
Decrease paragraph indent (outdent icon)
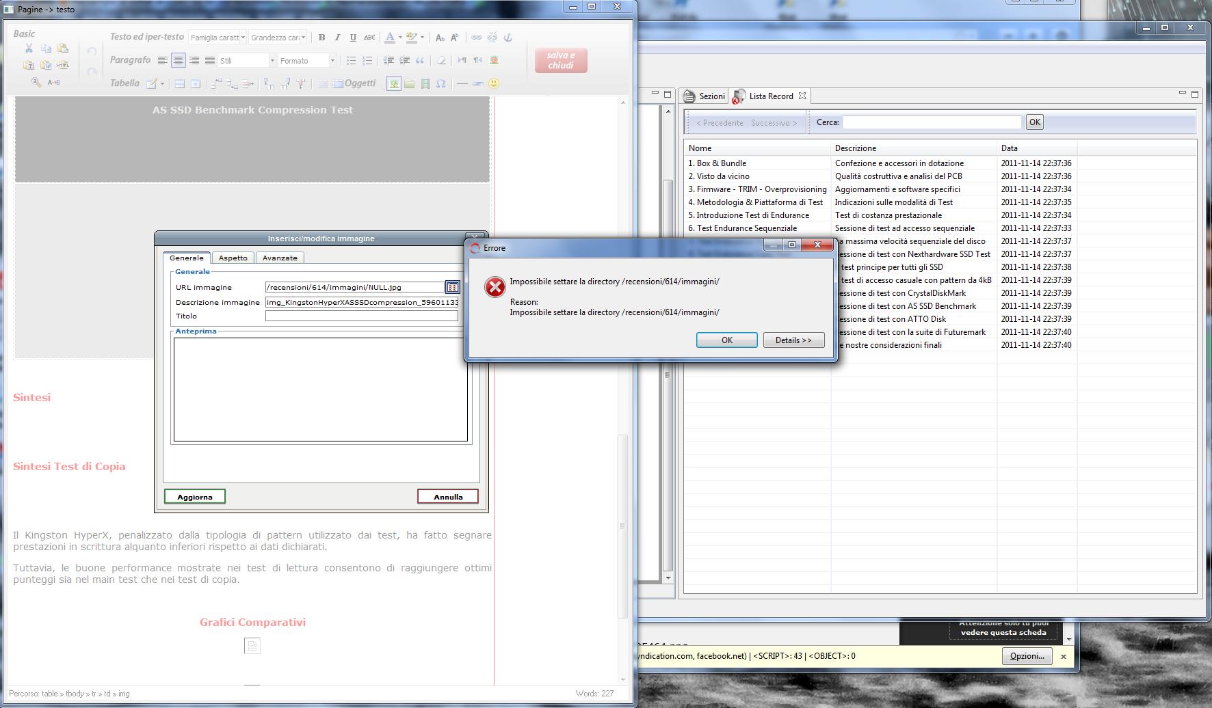[x=389, y=60]
